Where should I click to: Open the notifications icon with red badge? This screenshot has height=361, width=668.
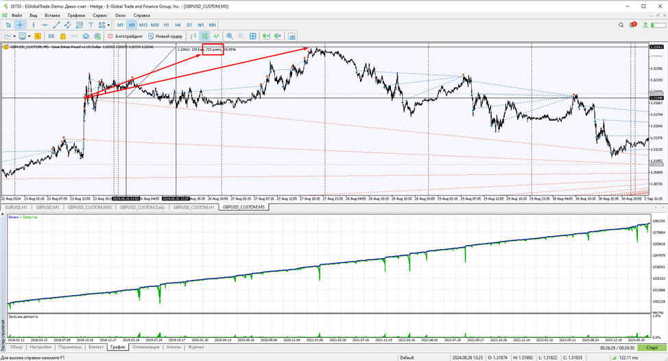pos(632,25)
